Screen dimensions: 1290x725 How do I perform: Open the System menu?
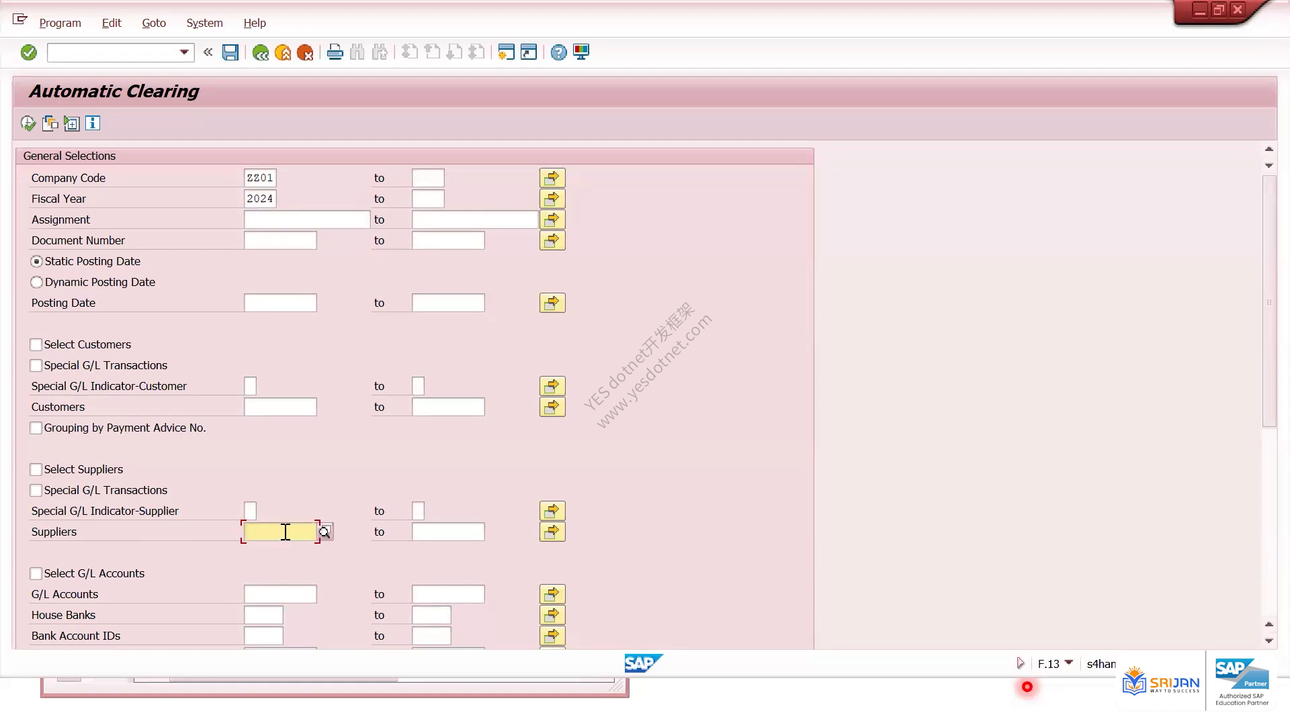[x=204, y=23]
